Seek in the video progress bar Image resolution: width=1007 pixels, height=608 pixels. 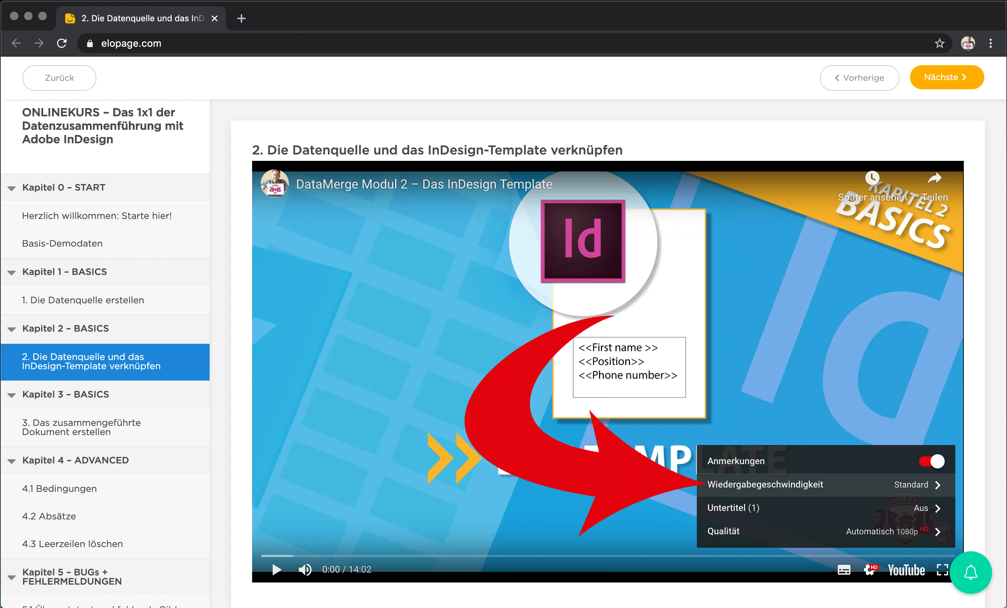(608, 556)
